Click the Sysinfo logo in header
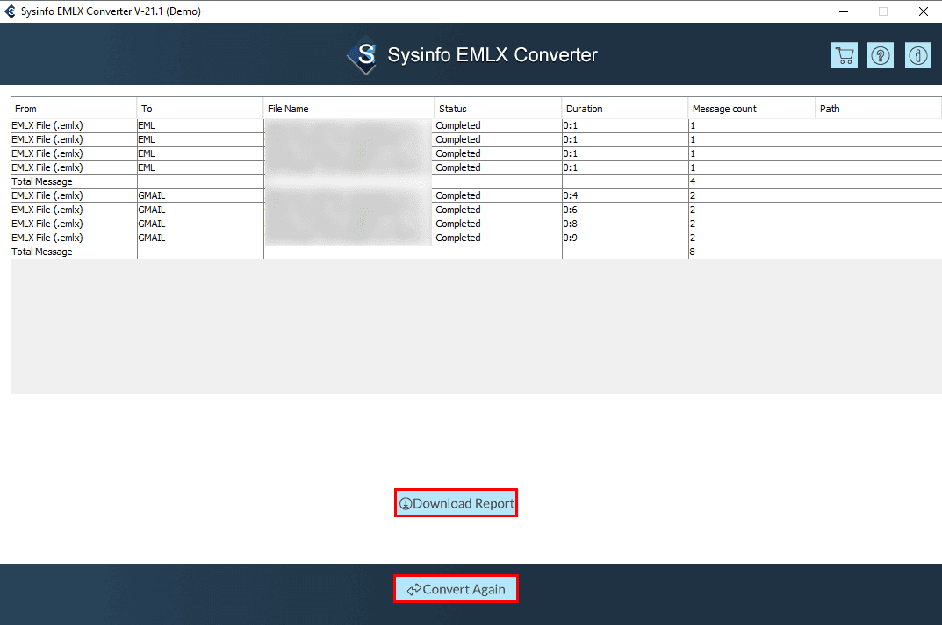The image size is (942, 625). (x=363, y=55)
